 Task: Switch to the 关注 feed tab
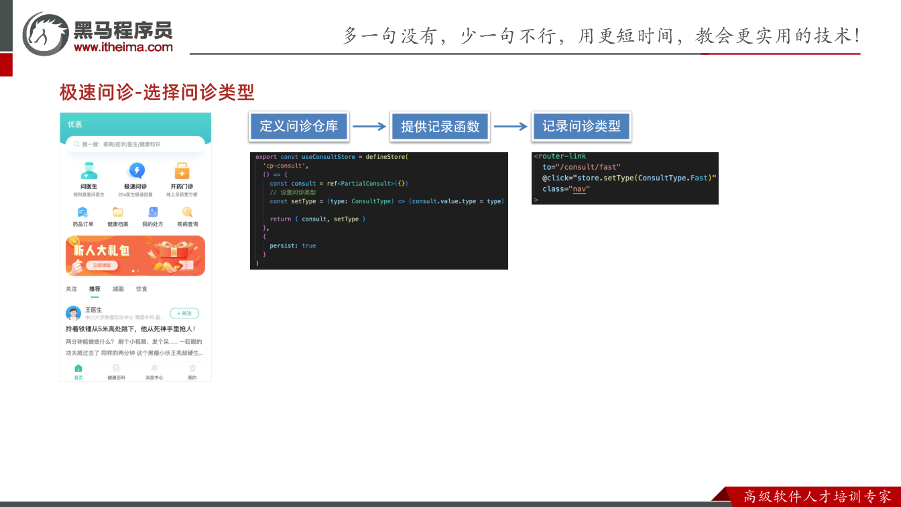(71, 289)
